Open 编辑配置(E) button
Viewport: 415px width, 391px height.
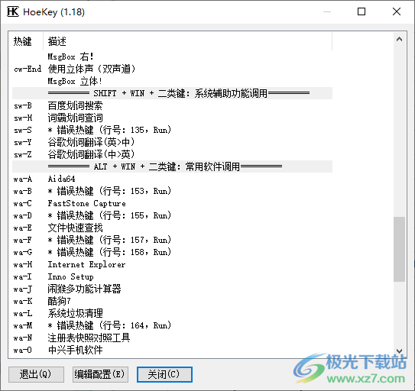(x=100, y=374)
